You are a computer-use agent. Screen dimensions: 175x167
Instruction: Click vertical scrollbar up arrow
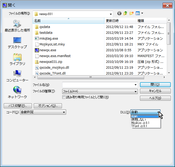(x=169, y=20)
